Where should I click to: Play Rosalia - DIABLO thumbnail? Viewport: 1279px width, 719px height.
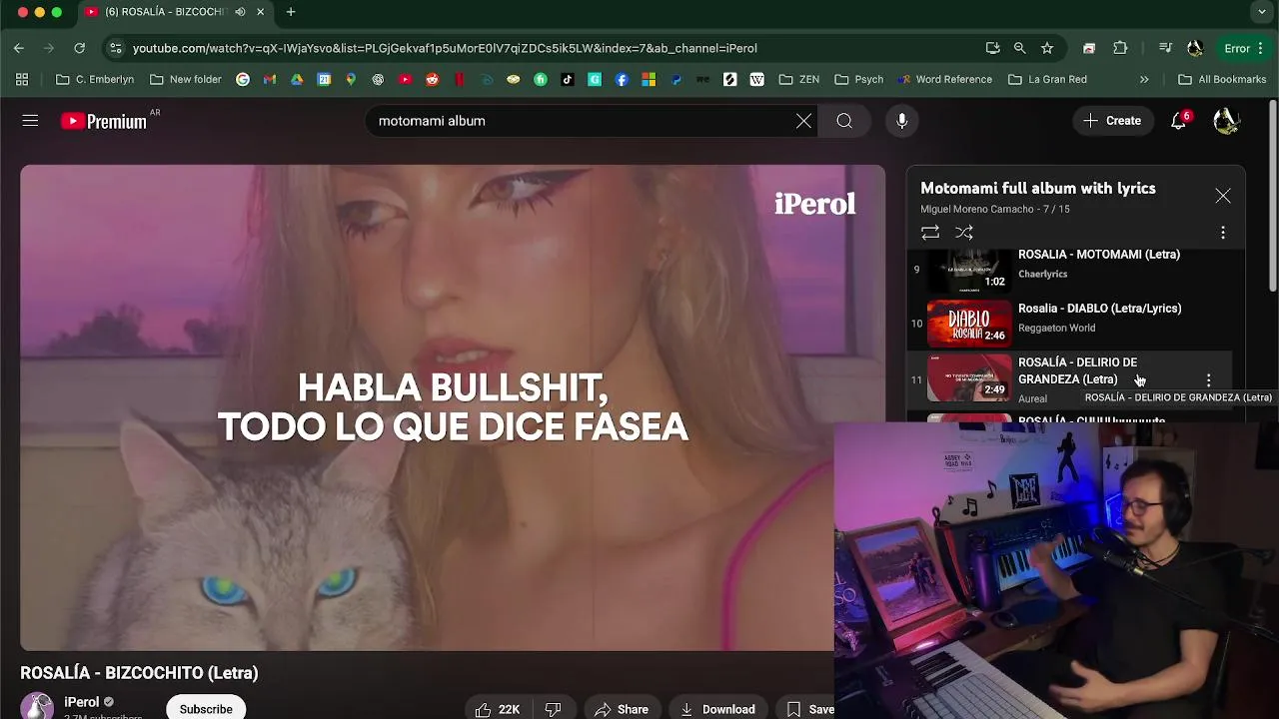[969, 323]
